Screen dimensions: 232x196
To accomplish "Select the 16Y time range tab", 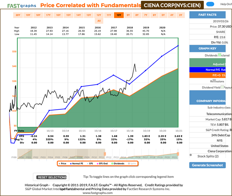I will point(58,15).
